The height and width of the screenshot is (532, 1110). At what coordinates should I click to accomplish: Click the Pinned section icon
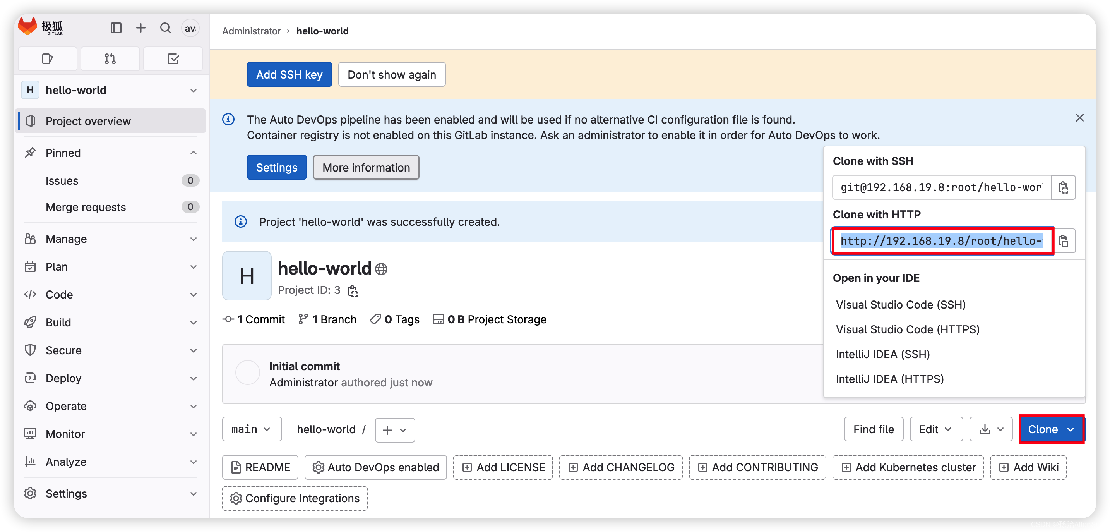point(29,152)
